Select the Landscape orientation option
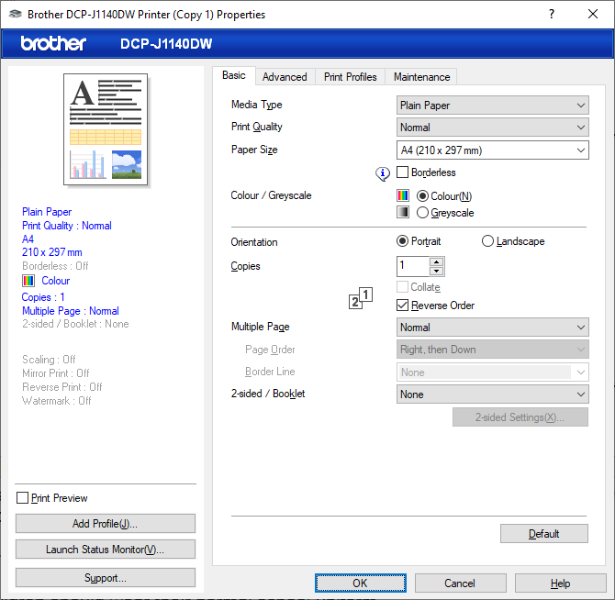The height and width of the screenshot is (600, 615). tap(487, 241)
